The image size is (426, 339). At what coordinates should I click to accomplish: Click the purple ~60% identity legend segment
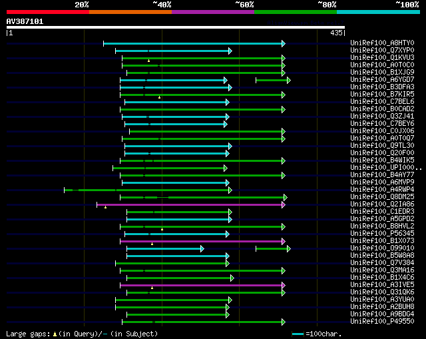(x=213, y=12)
